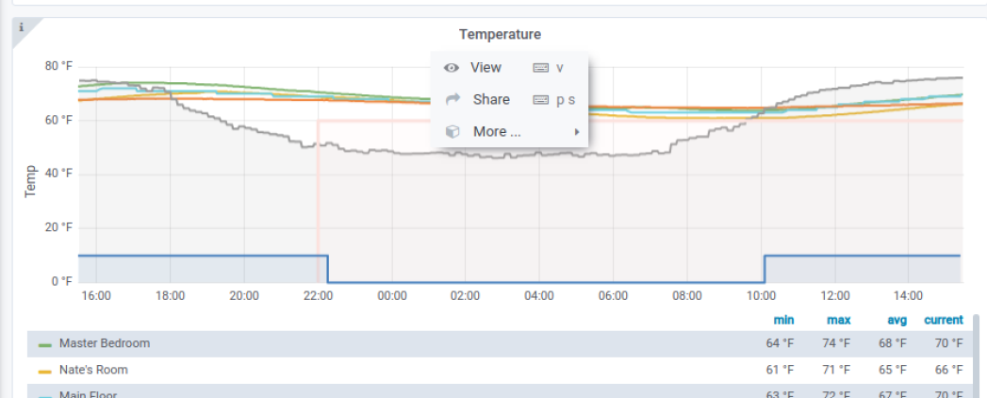Image resolution: width=987 pixels, height=398 pixels.
Task: Open the Temperature panel title menu
Action: click(500, 34)
